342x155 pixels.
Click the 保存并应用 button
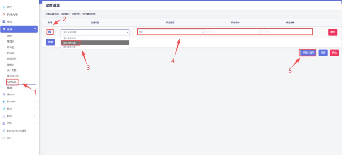click(308, 53)
